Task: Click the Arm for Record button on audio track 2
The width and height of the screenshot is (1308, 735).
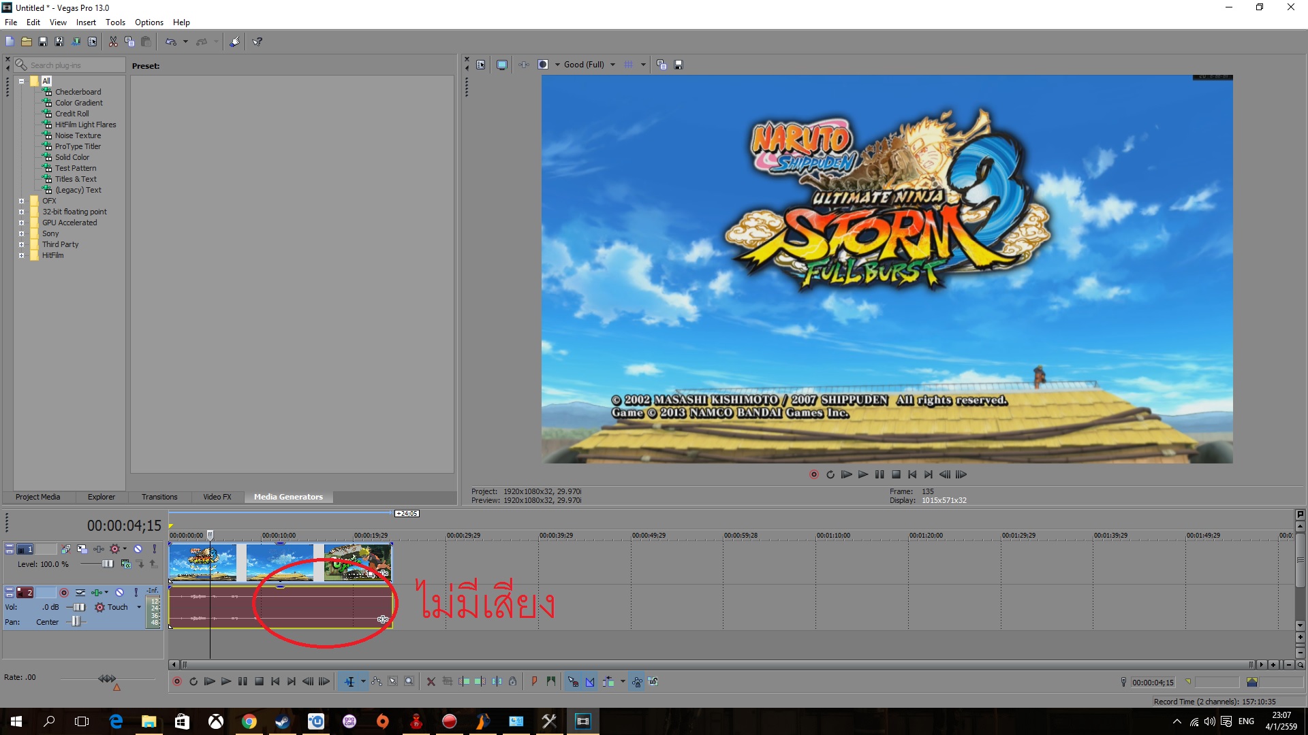Action: (64, 592)
